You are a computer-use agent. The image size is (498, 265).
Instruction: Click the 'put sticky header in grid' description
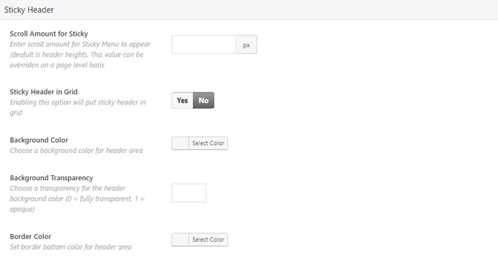coord(78,107)
